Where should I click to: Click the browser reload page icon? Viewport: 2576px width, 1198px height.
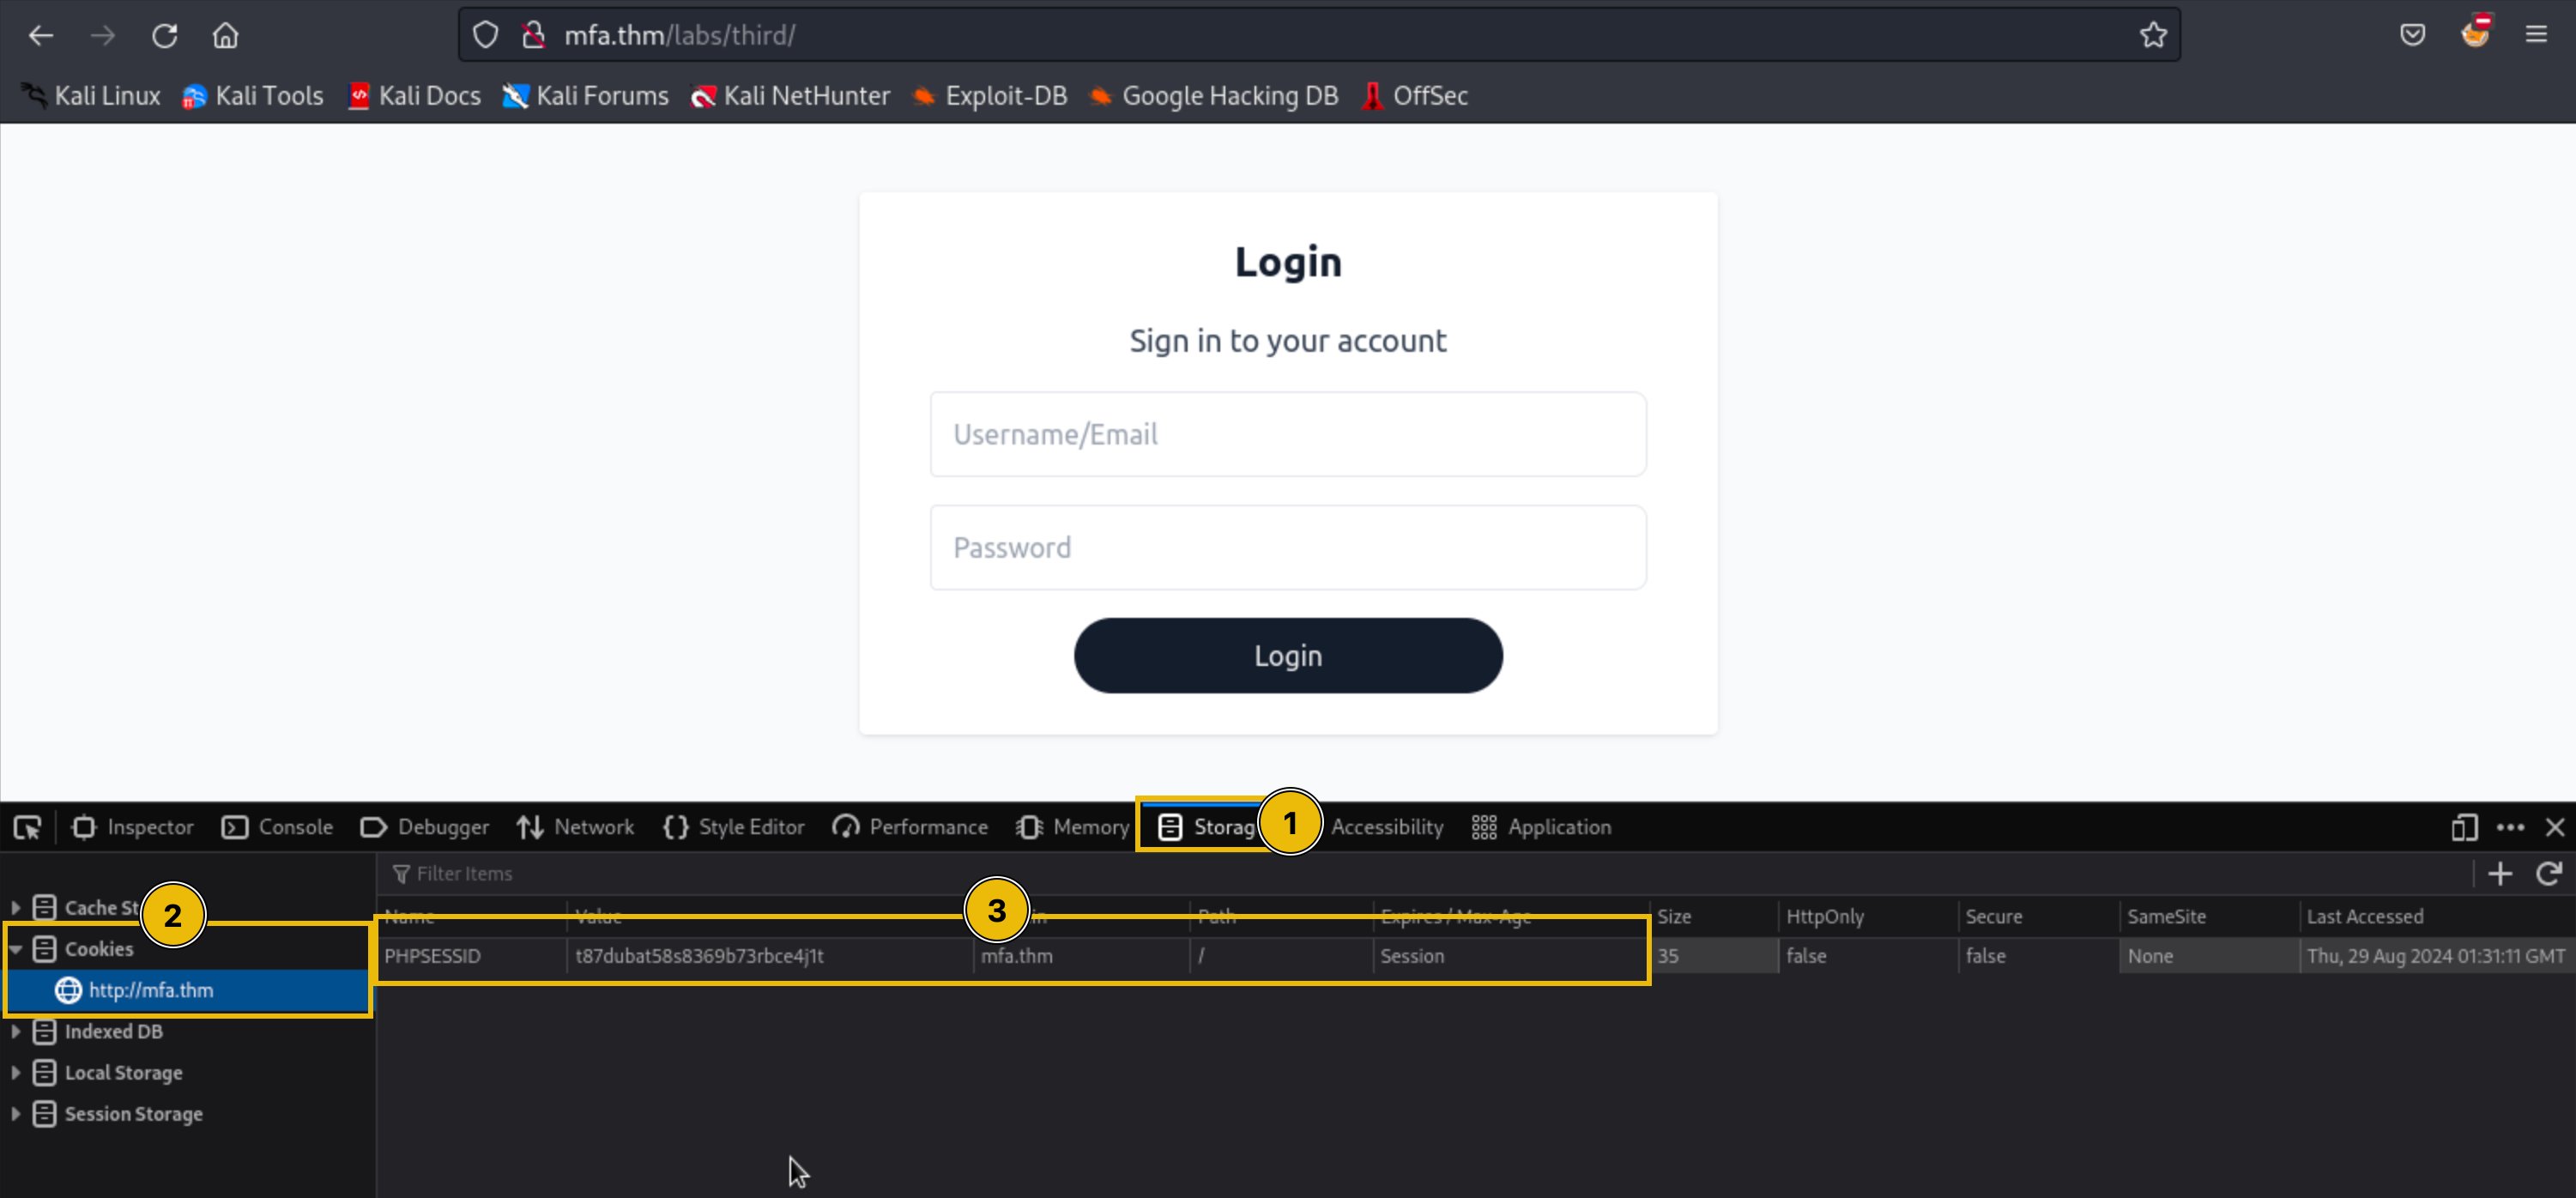click(165, 36)
